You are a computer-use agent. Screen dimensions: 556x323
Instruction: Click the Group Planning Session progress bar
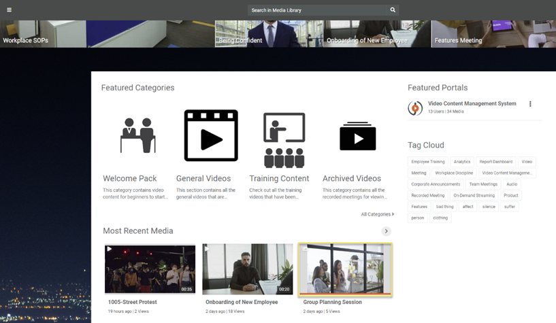tap(345, 294)
